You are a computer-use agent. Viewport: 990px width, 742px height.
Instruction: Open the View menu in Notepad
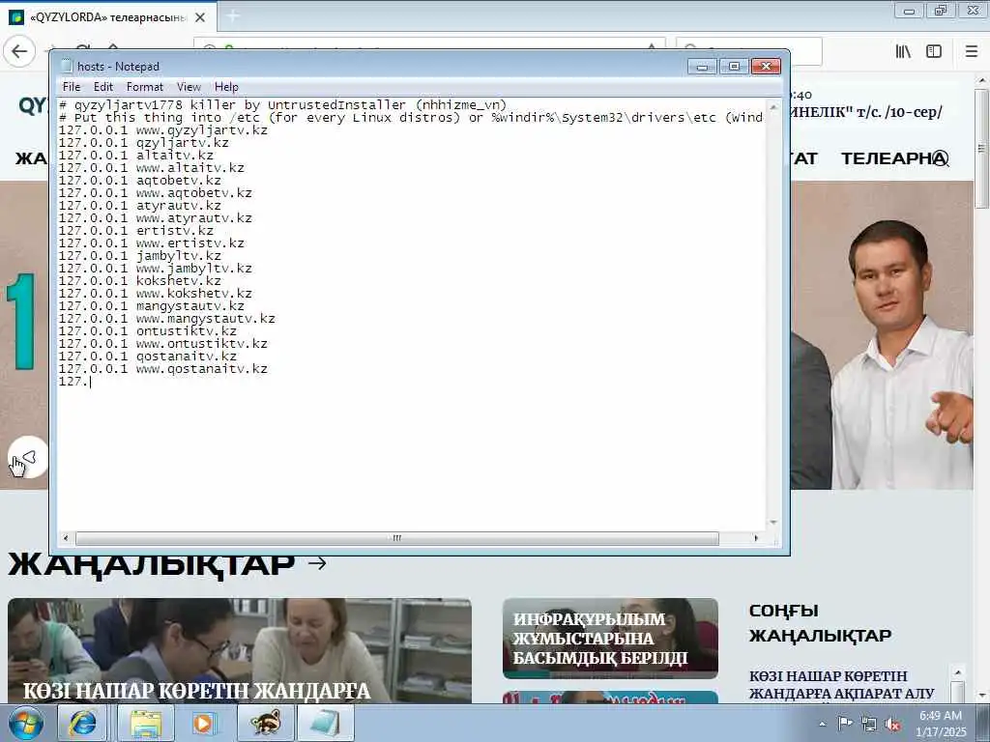pos(189,87)
